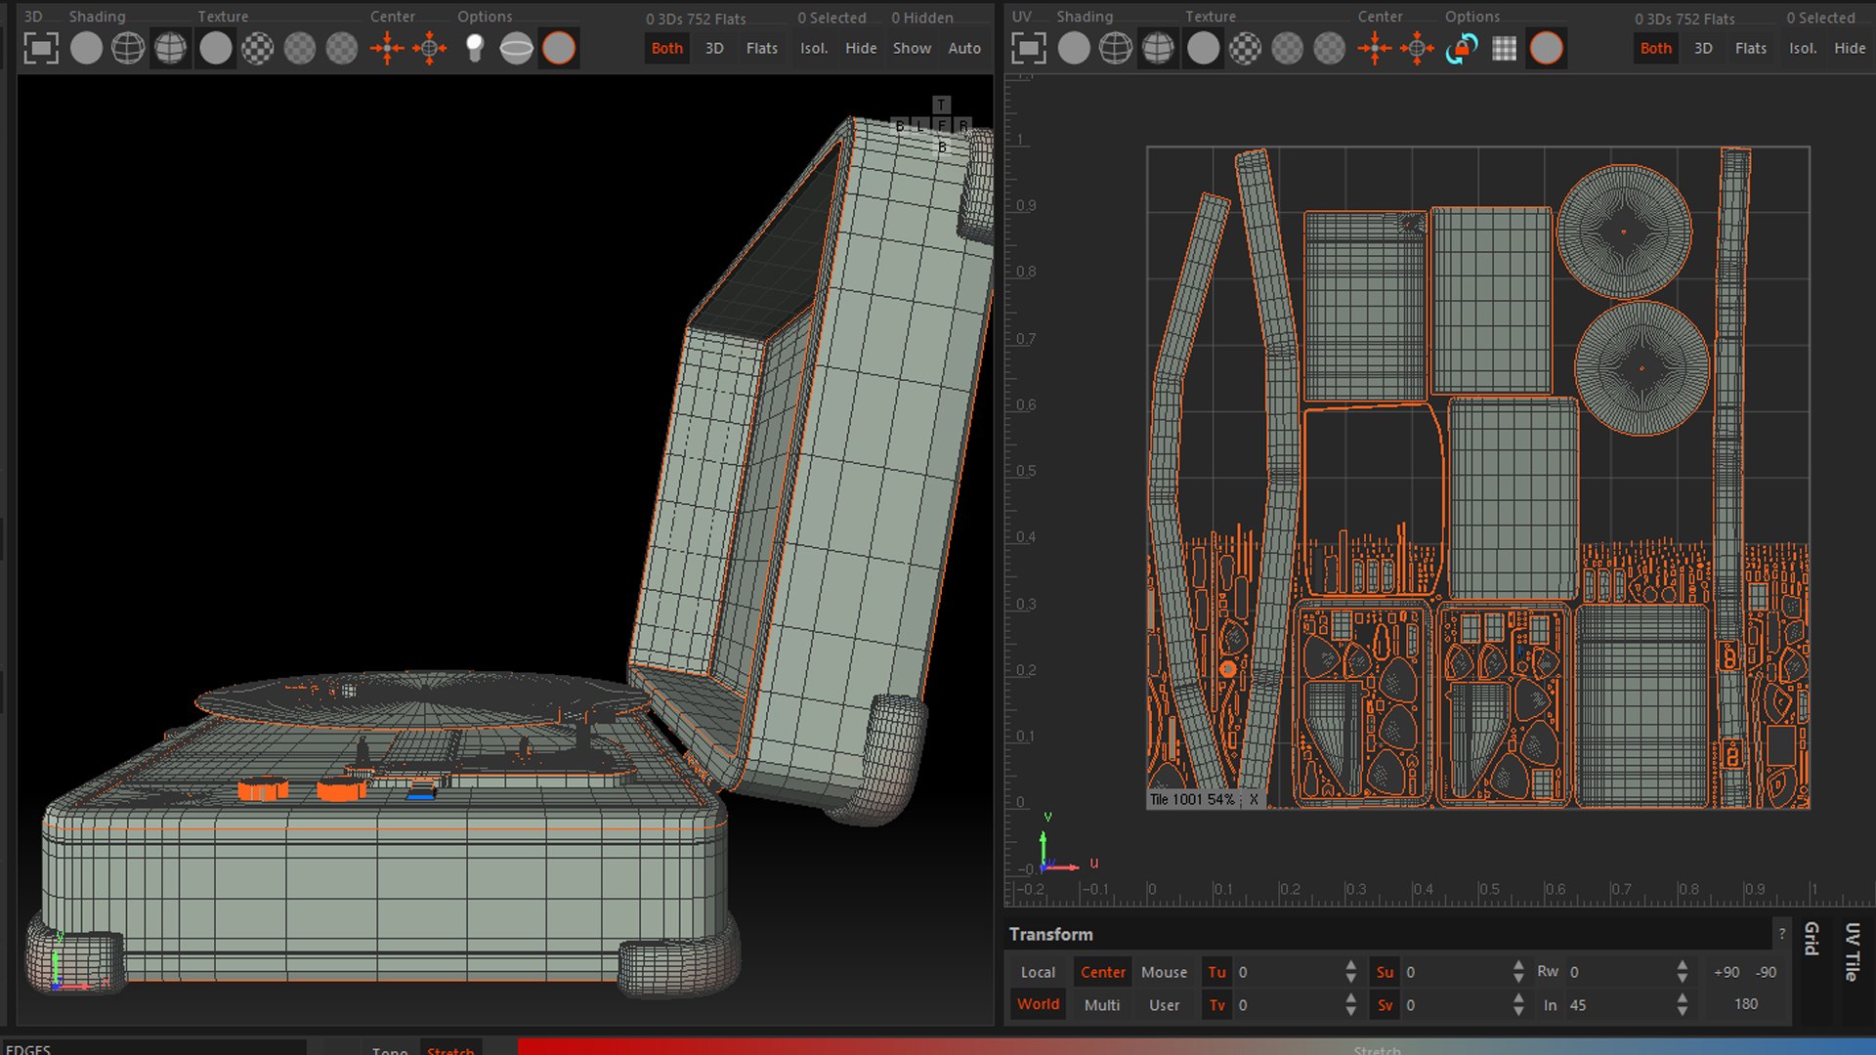Select Local transform mode
The image size is (1876, 1055).
click(x=1038, y=972)
